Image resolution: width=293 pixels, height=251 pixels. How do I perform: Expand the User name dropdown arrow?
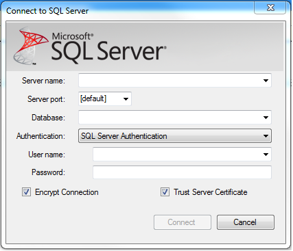[266, 155]
